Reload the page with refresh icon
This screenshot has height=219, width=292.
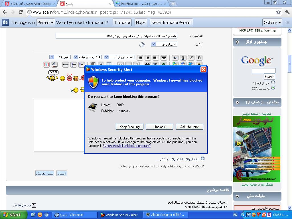pos(21,12)
